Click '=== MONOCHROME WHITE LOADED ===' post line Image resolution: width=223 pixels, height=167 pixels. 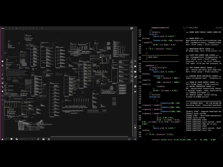click(x=200, y=49)
